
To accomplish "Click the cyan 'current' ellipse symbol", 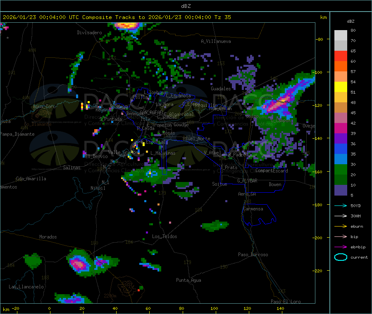I will [x=341, y=257].
